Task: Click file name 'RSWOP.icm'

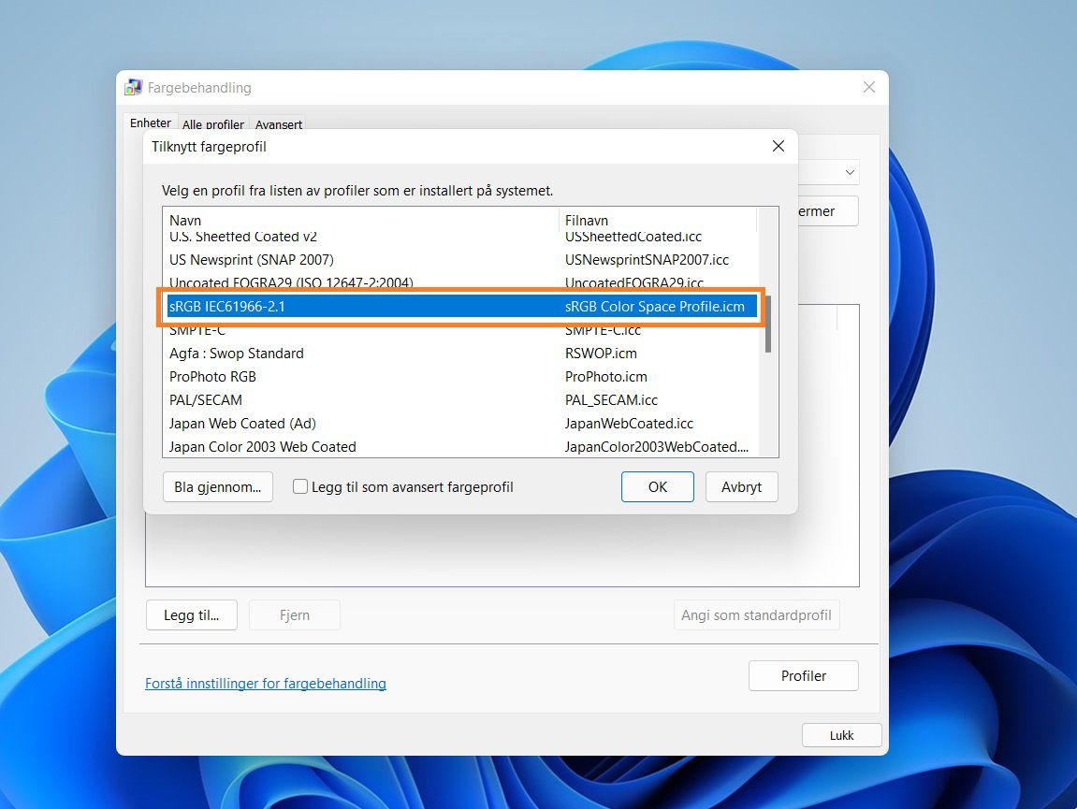Action: pos(601,353)
